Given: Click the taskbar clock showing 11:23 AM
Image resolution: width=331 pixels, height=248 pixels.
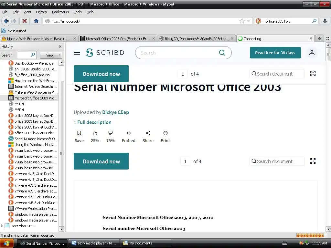Looking at the screenshot, I should coord(319,243).
